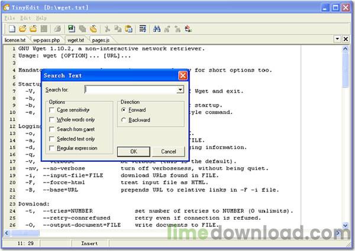Click '--output-document=FILE' on line 26
Image resolution: width=355 pixels, height=251 pixels.
(x=82, y=225)
